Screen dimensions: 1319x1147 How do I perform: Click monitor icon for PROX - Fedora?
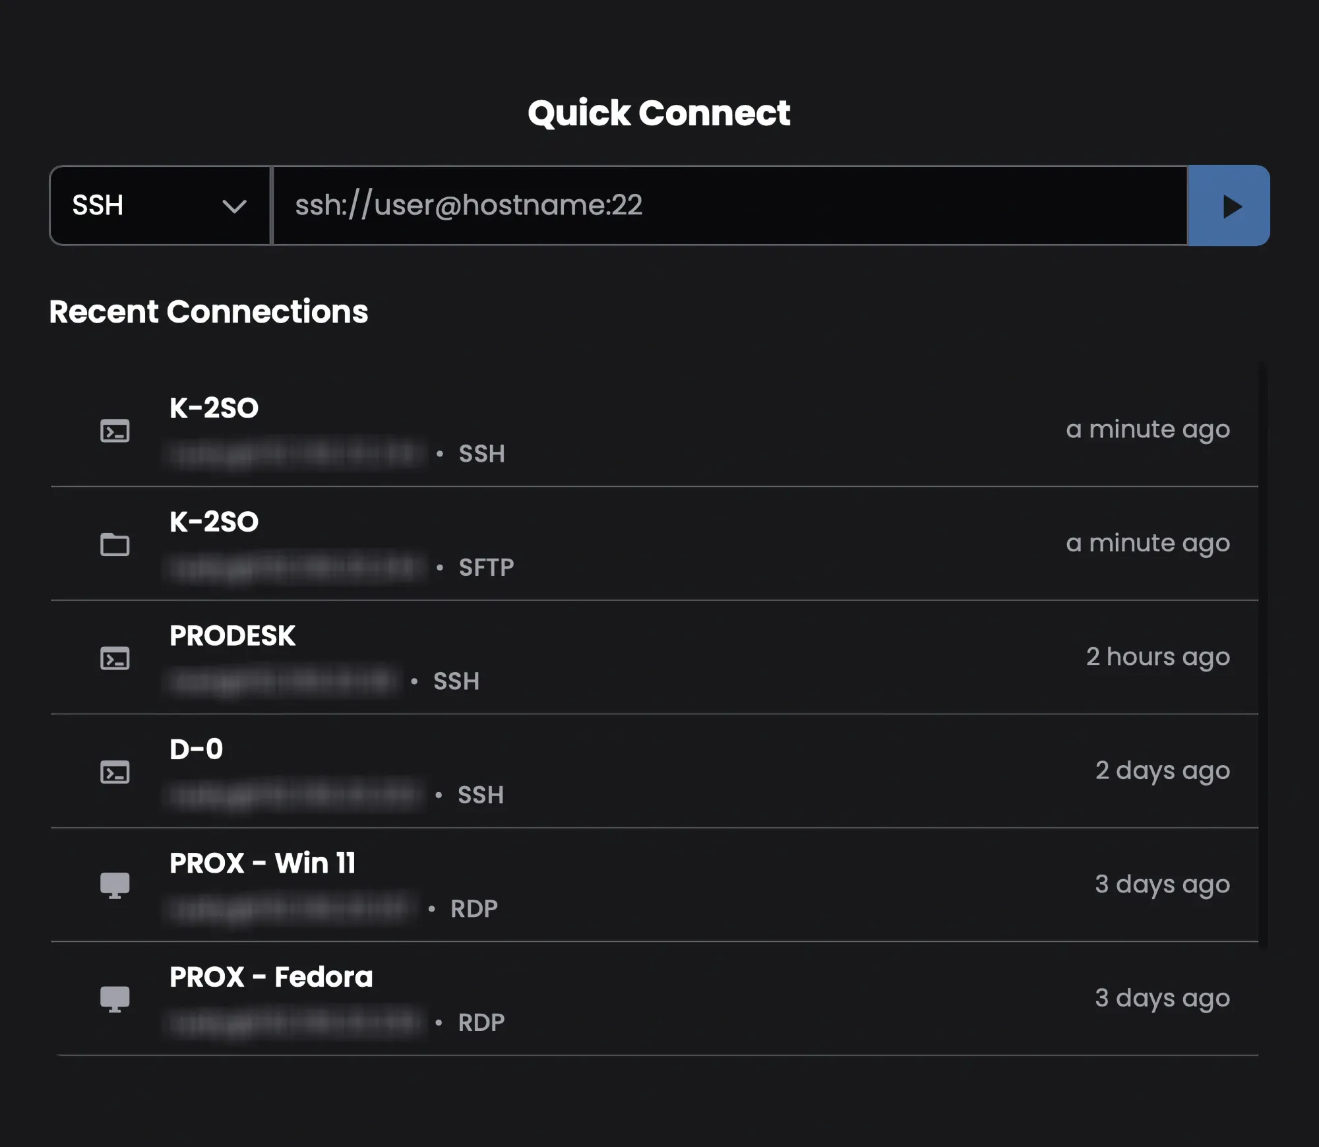coord(115,999)
